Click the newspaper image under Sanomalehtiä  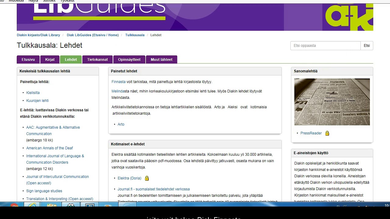tap(332, 102)
